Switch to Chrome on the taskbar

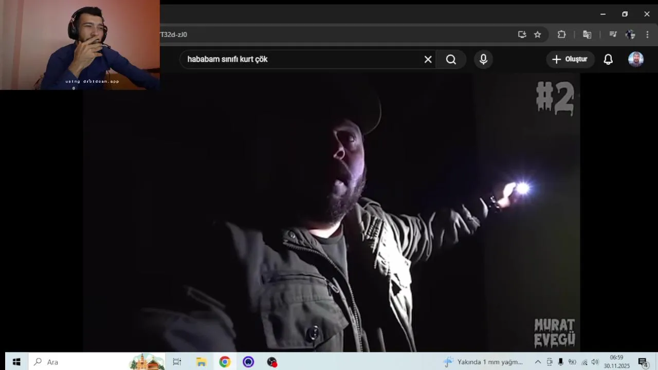click(x=225, y=362)
